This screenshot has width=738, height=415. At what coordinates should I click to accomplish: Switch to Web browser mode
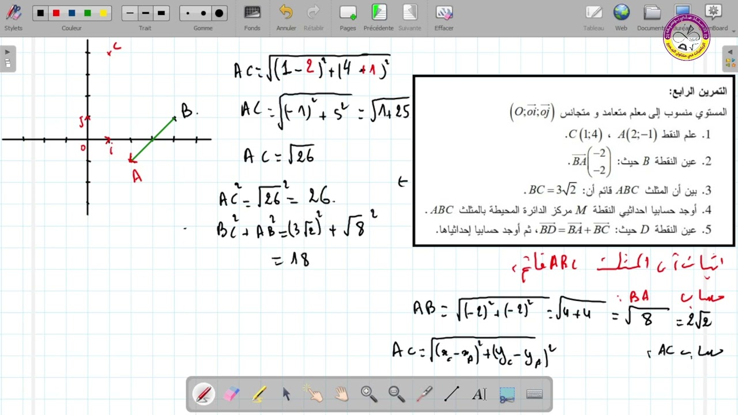point(621,18)
